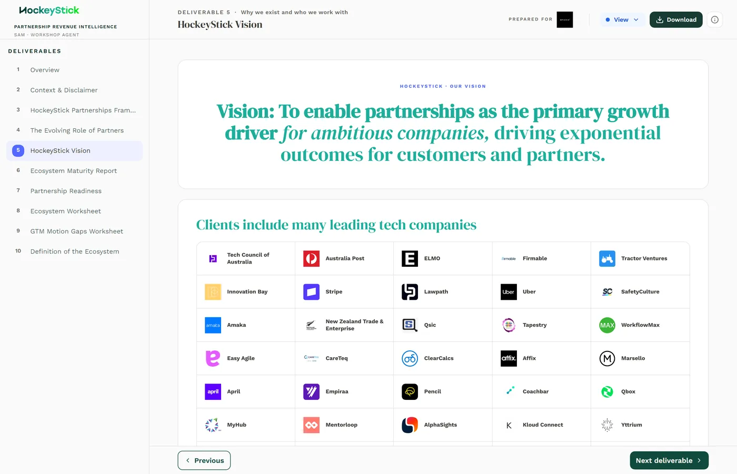Click the prepared-for client logo thumbnail

pyautogui.click(x=565, y=19)
